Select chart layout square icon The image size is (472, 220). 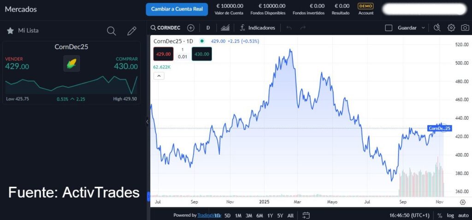point(389,28)
